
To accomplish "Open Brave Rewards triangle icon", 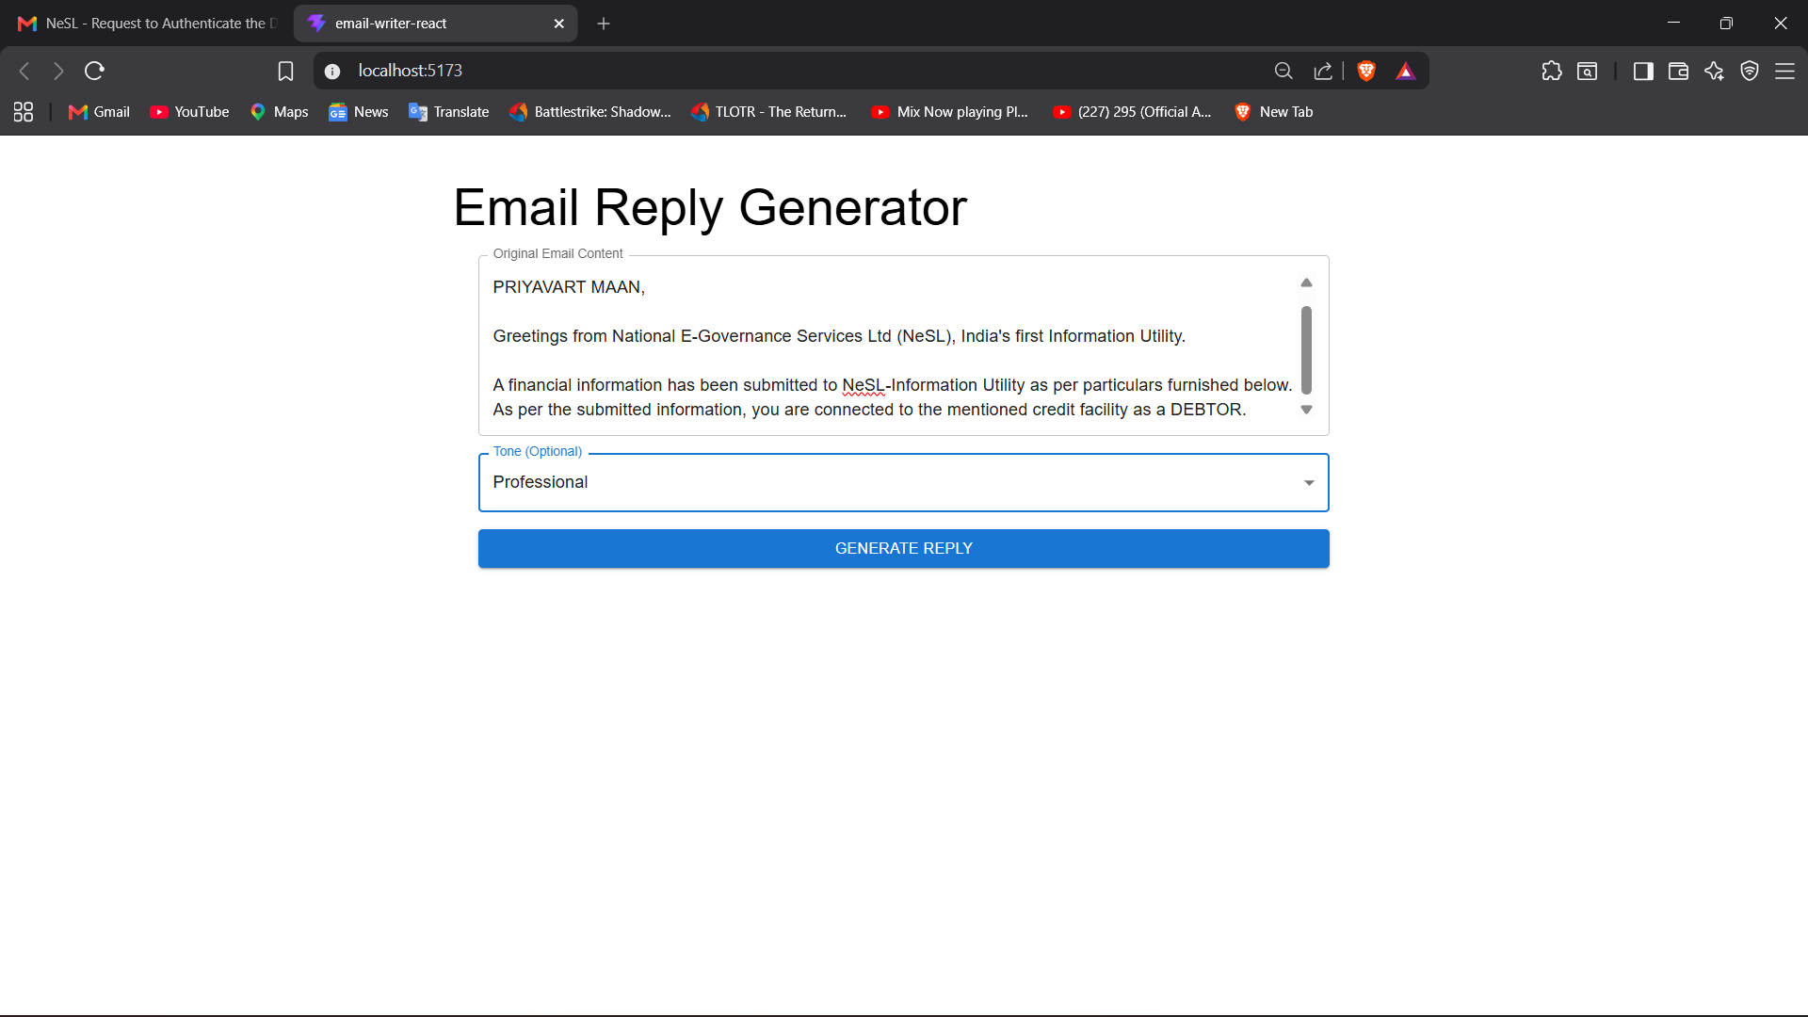I will point(1406,71).
